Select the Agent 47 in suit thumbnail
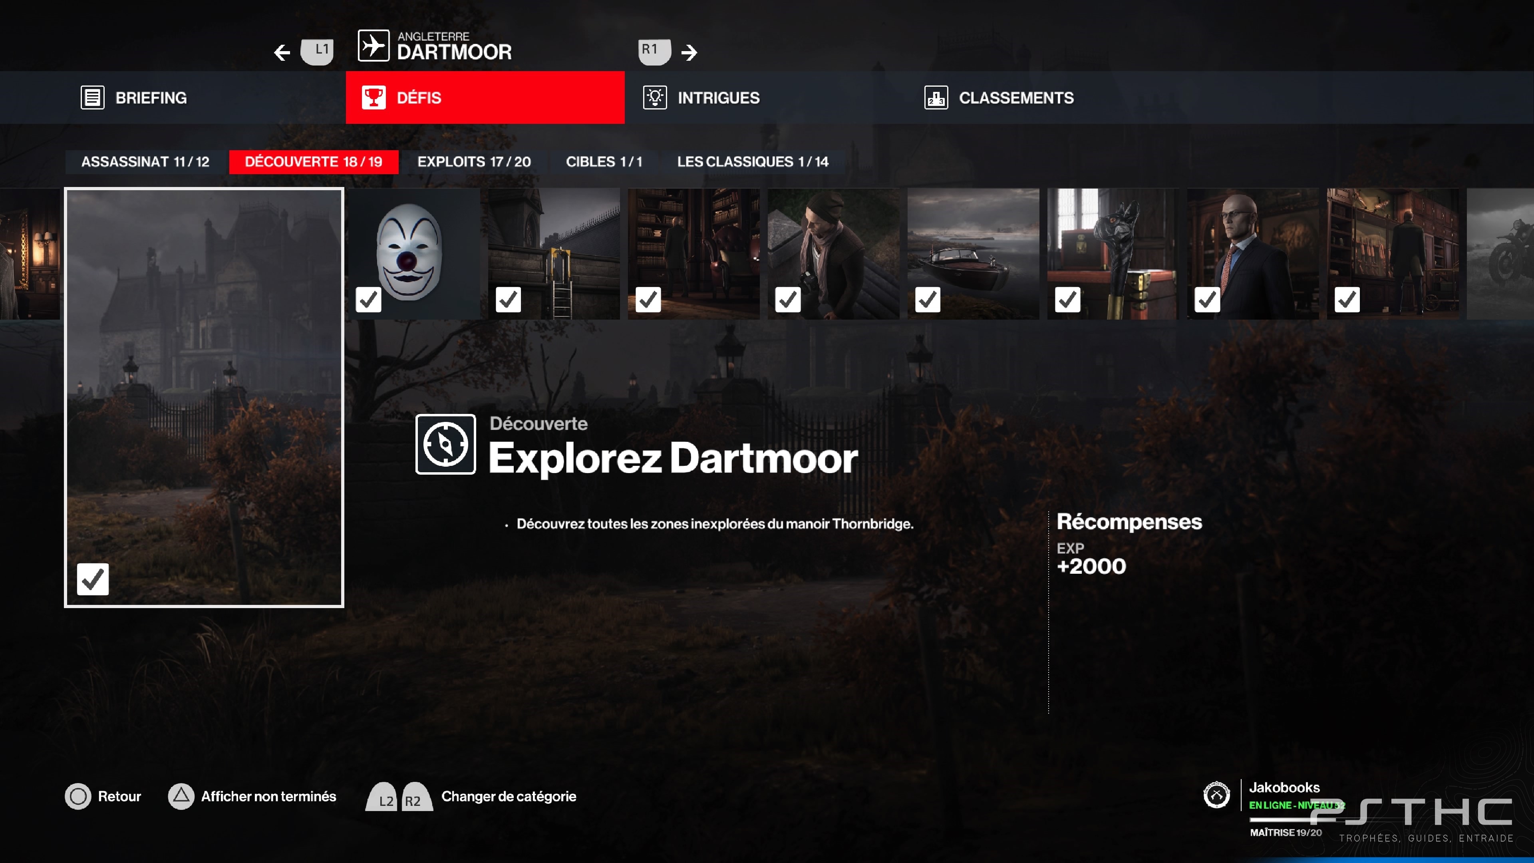Viewport: 1534px width, 863px height. [x=1254, y=254]
